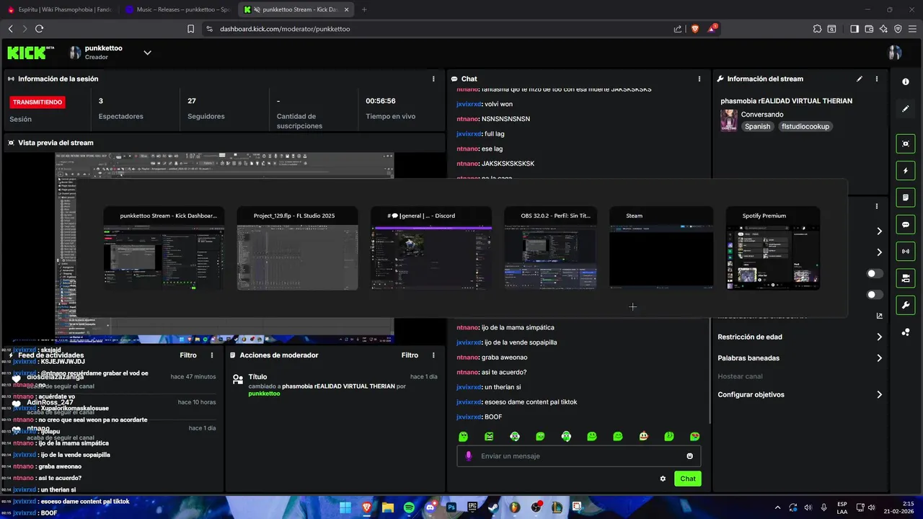Open options menu of the Chat panel
This screenshot has height=519, width=923.
click(x=699, y=79)
